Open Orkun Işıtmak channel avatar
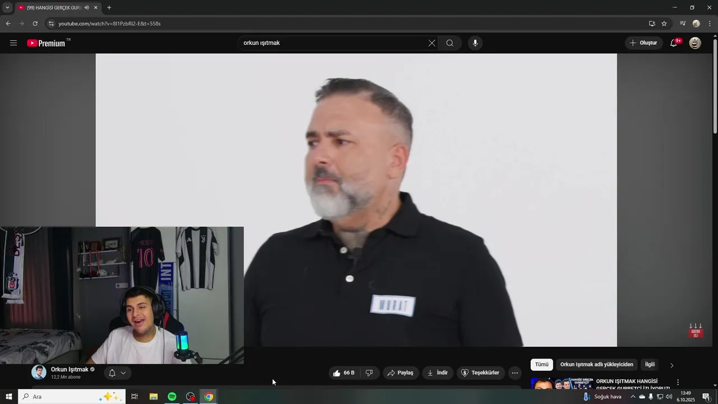Image resolution: width=718 pixels, height=404 pixels. point(39,373)
